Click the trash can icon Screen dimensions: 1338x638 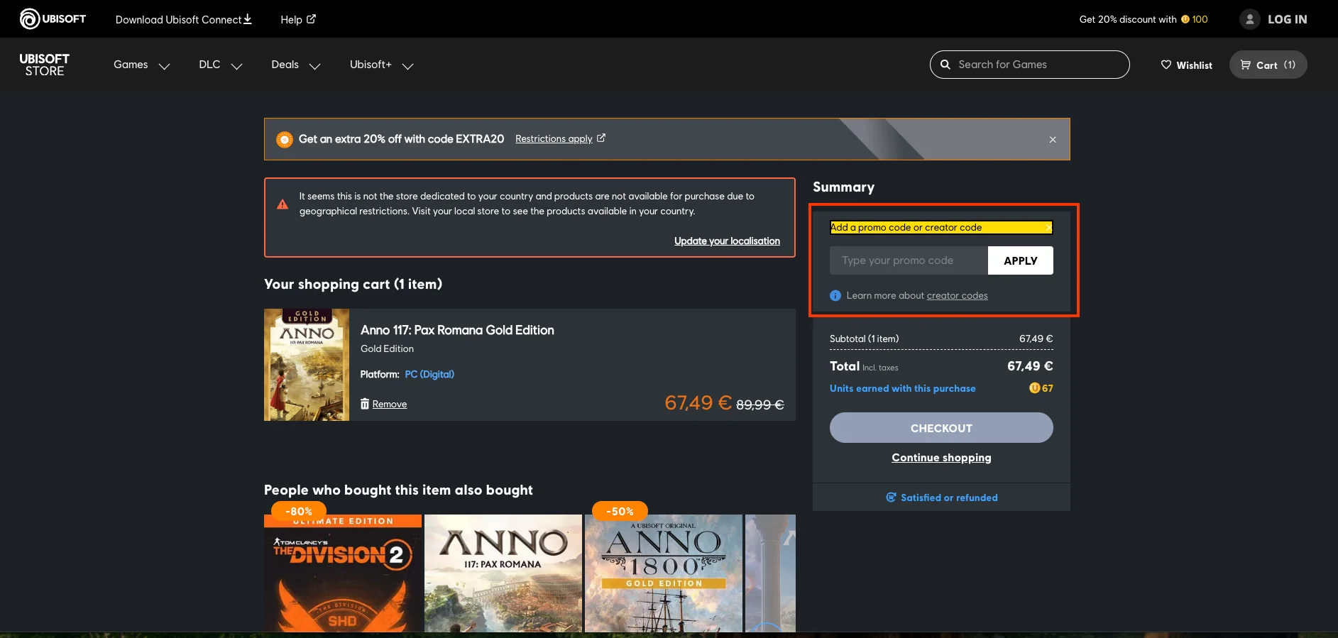(365, 404)
